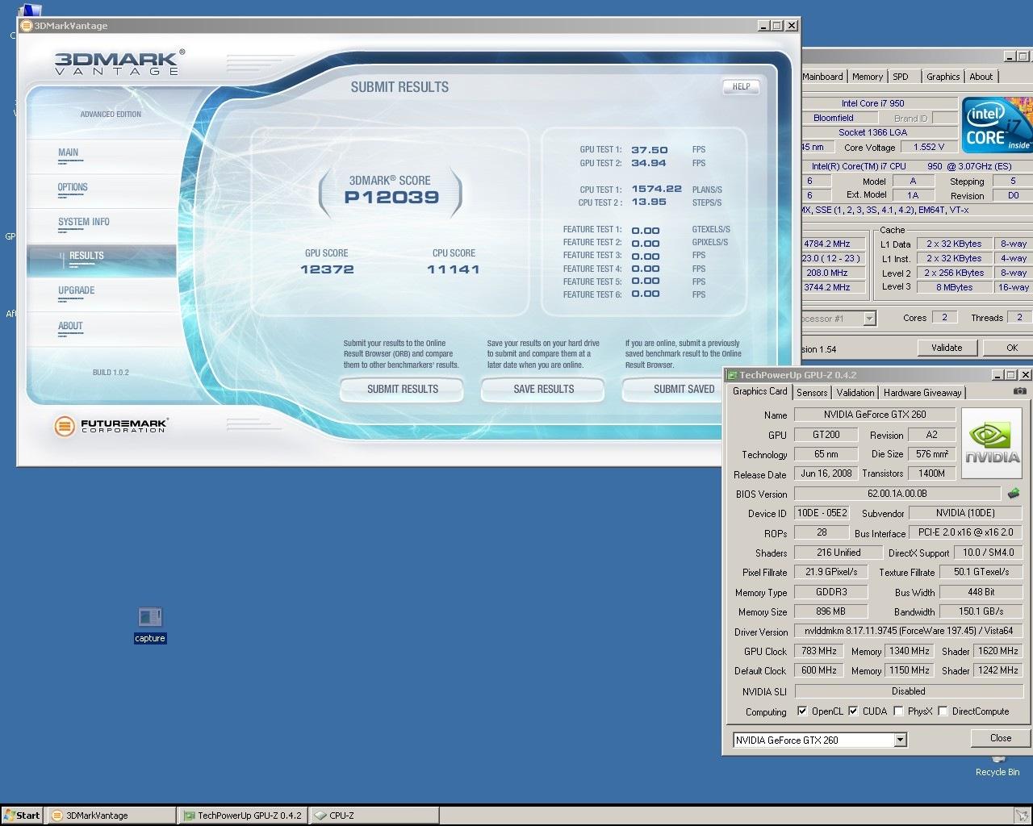Click the P12039 3DMark score
Image resolution: width=1033 pixels, height=826 pixels.
tap(391, 197)
